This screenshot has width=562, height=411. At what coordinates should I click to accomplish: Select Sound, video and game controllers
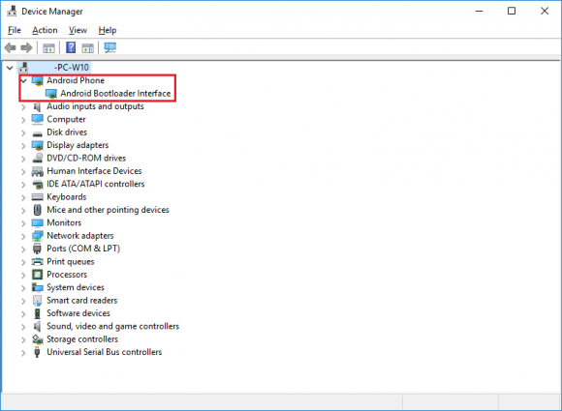click(x=113, y=326)
